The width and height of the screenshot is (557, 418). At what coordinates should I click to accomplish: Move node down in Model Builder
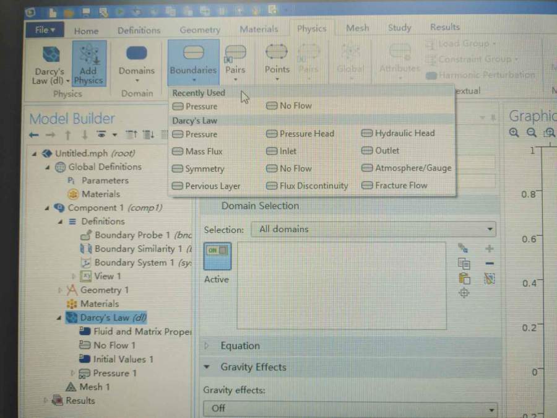coord(85,135)
